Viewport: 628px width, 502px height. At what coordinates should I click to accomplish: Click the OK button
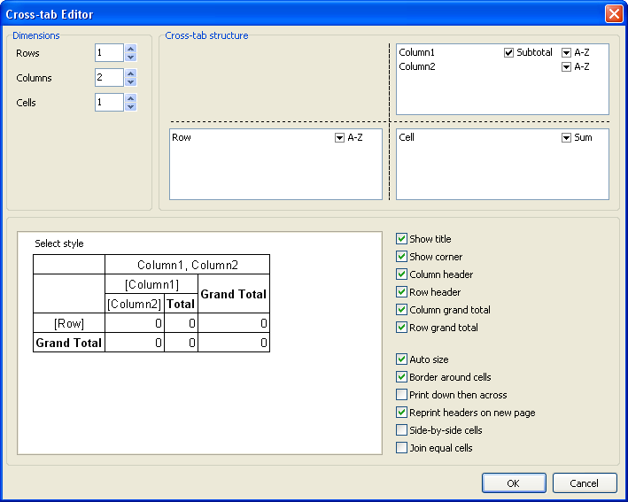pyautogui.click(x=514, y=483)
